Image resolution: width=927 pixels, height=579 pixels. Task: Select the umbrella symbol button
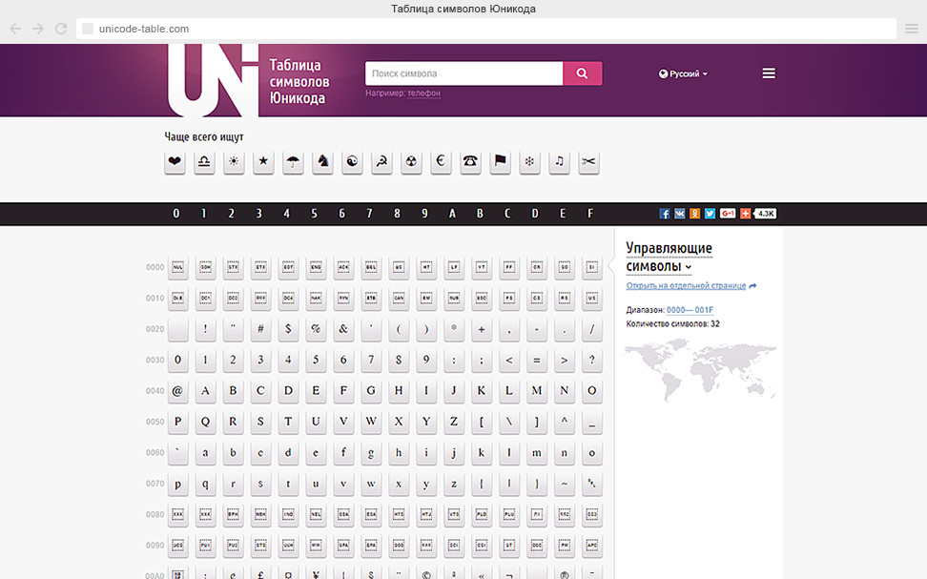pos(293,162)
